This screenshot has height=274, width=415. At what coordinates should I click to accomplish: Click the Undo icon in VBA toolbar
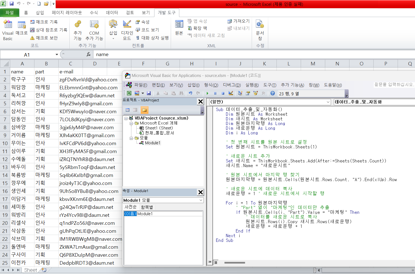190,93
